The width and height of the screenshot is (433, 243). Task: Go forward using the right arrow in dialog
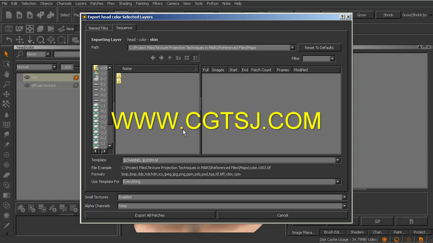coord(161,58)
